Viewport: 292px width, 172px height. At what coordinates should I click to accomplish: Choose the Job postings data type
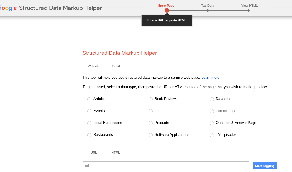[212, 111]
